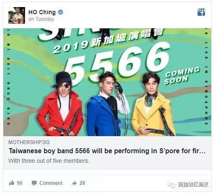Viewport: 215px width, 194px height.
Task: View the 90 likes count
Action: coord(20,183)
